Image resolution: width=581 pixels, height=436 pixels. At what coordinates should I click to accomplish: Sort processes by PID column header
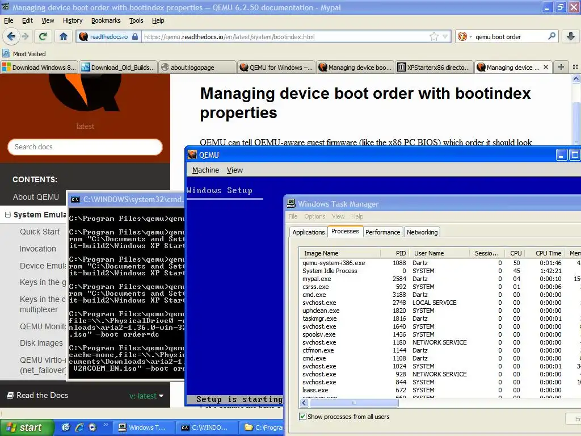click(395, 253)
